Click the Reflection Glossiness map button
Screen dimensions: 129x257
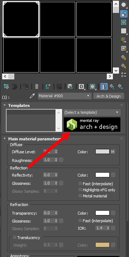[x=61, y=183]
